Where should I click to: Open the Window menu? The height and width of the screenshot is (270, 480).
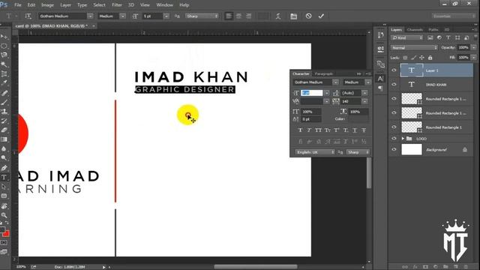click(165, 5)
